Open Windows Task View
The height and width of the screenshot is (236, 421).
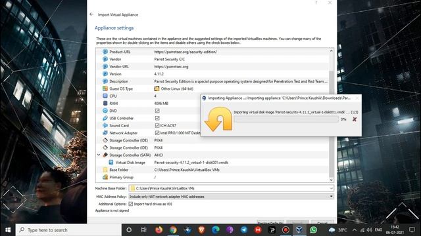(143, 230)
